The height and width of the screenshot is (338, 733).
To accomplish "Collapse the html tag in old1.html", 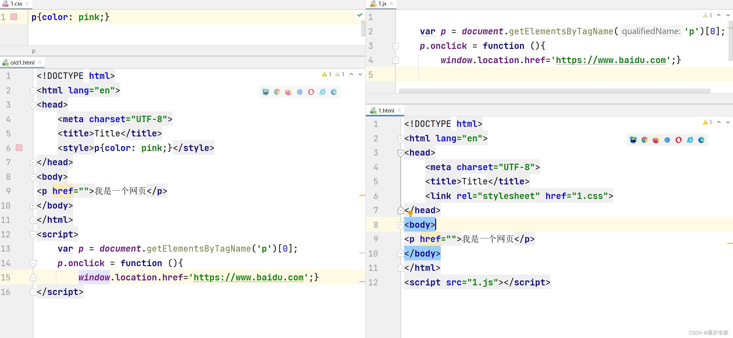I will coord(33,91).
